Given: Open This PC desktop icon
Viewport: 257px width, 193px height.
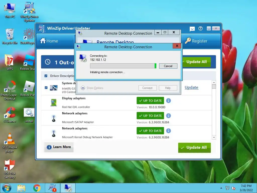Looking at the screenshot, I should [x=10, y=10].
